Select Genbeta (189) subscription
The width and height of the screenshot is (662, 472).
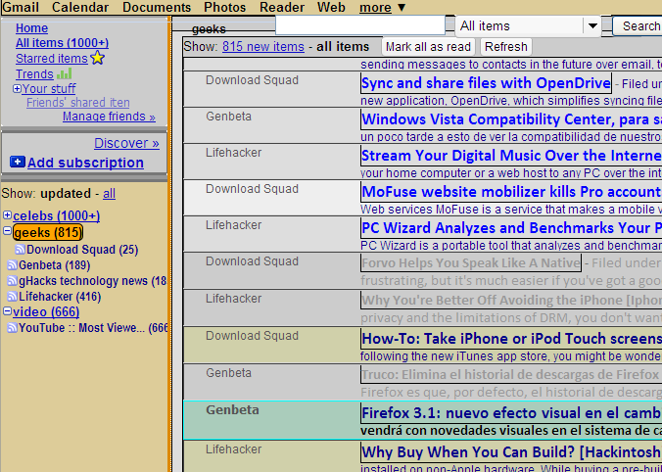[55, 265]
